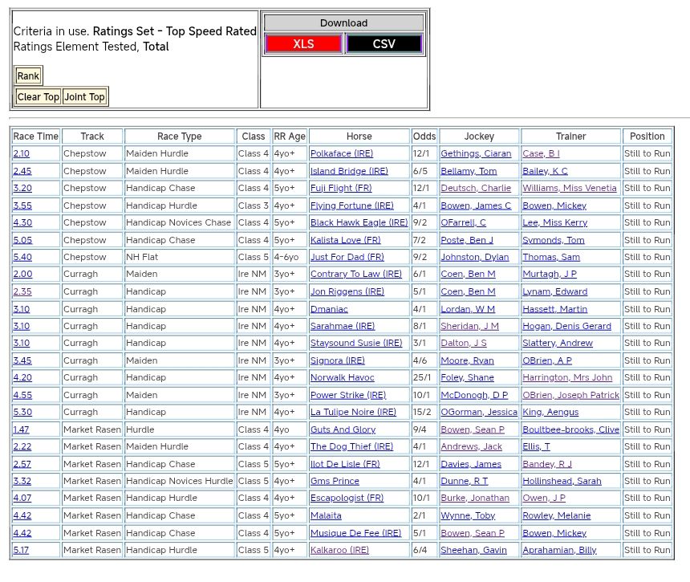The image size is (690, 582).
Task: Open jockey Moore, Ryan link
Action: [x=467, y=361]
